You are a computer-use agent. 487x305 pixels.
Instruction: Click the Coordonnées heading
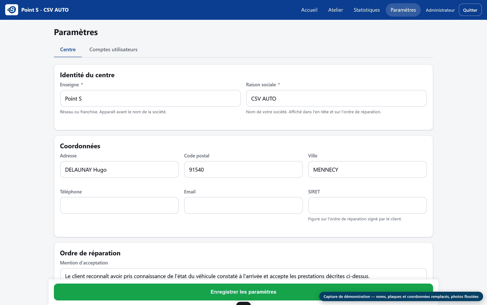coord(80,146)
